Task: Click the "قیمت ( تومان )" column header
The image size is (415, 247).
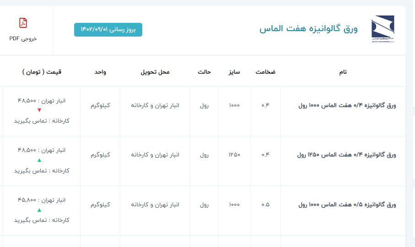Action: click(x=42, y=72)
